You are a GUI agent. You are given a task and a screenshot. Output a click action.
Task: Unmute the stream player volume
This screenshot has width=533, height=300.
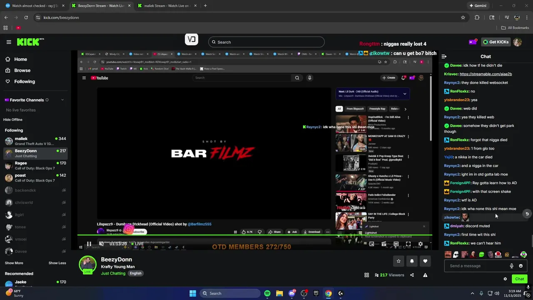click(101, 244)
